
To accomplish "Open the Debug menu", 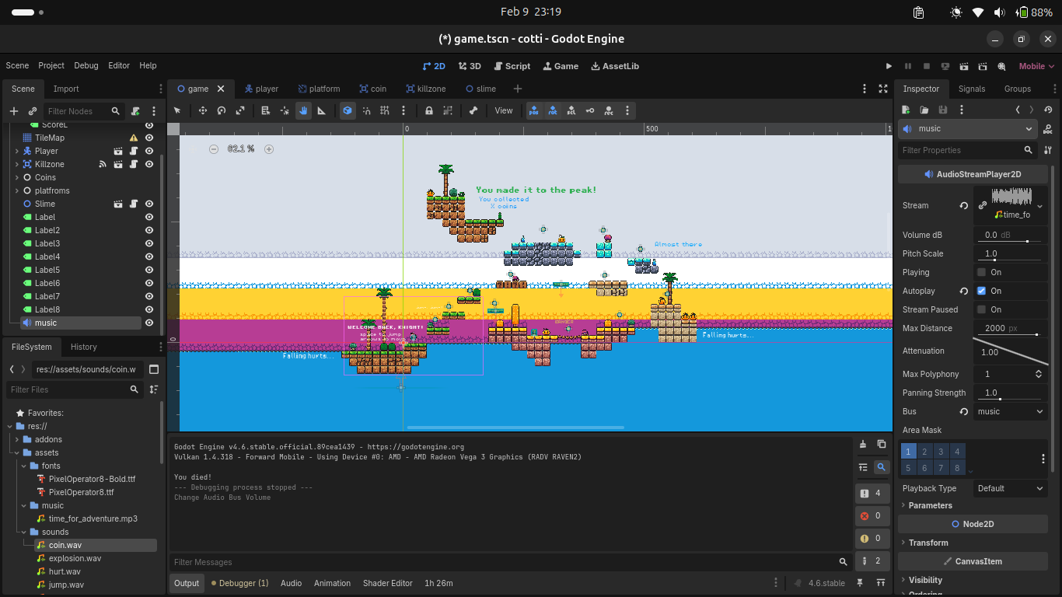I will coord(86,65).
